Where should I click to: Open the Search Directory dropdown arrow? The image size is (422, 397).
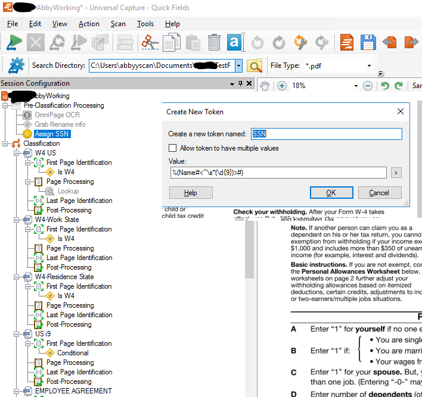click(x=238, y=65)
